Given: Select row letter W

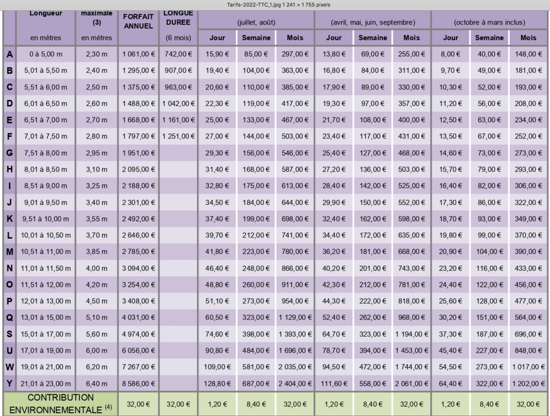Looking at the screenshot, I should [10, 367].
